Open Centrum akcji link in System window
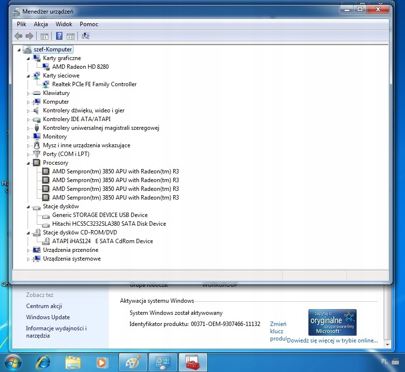The image size is (405, 372). coord(44,306)
